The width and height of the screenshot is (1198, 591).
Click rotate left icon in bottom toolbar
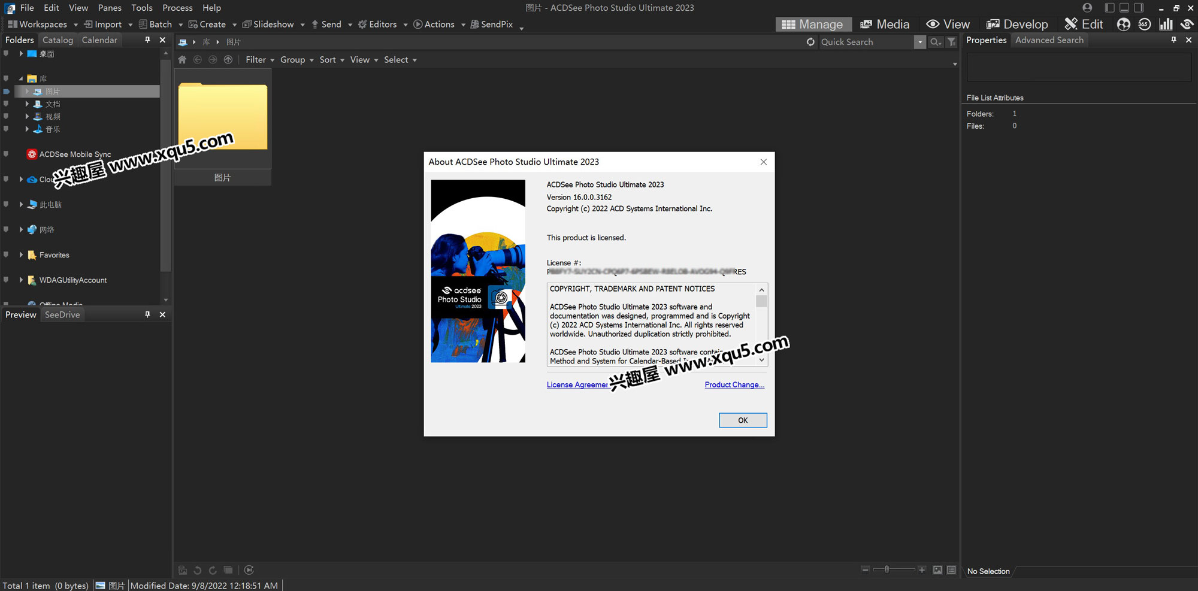(198, 570)
